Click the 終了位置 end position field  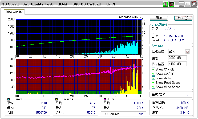177,64
